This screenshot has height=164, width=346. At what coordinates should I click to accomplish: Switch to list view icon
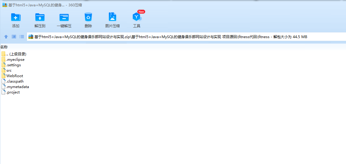click(x=22, y=37)
